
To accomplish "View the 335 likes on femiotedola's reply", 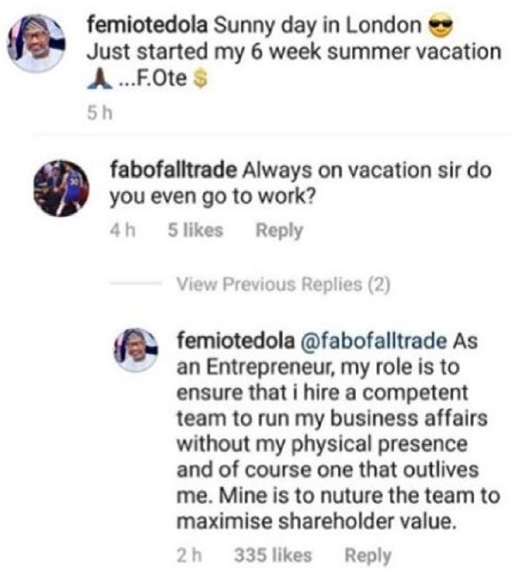I will [x=271, y=556].
